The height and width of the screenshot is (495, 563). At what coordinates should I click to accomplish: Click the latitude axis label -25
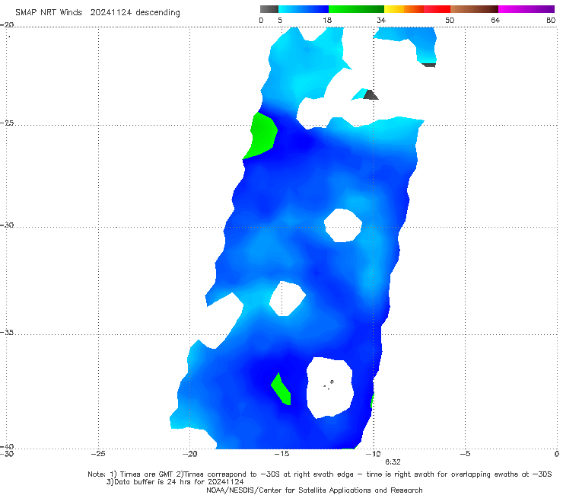tap(7, 123)
